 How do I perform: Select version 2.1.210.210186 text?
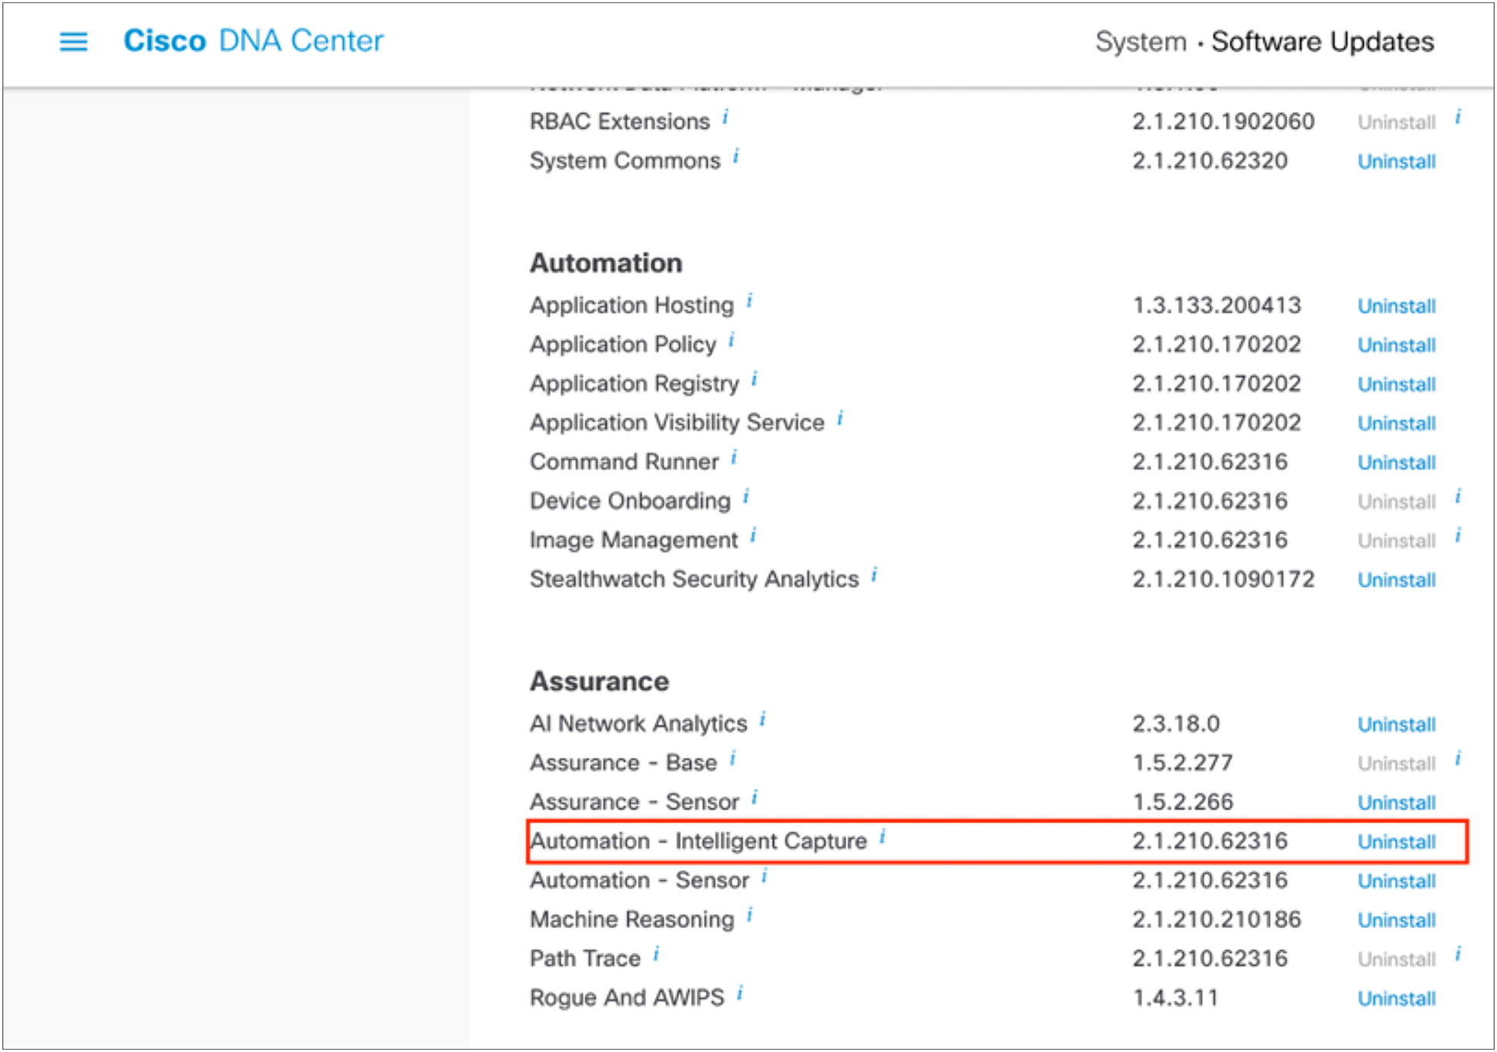(x=1216, y=919)
